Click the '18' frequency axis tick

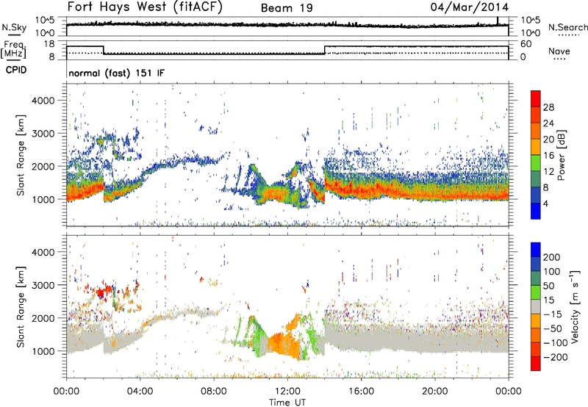tap(49, 44)
